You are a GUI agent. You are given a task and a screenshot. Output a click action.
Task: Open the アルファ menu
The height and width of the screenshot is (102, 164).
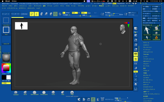(x=4, y=6)
